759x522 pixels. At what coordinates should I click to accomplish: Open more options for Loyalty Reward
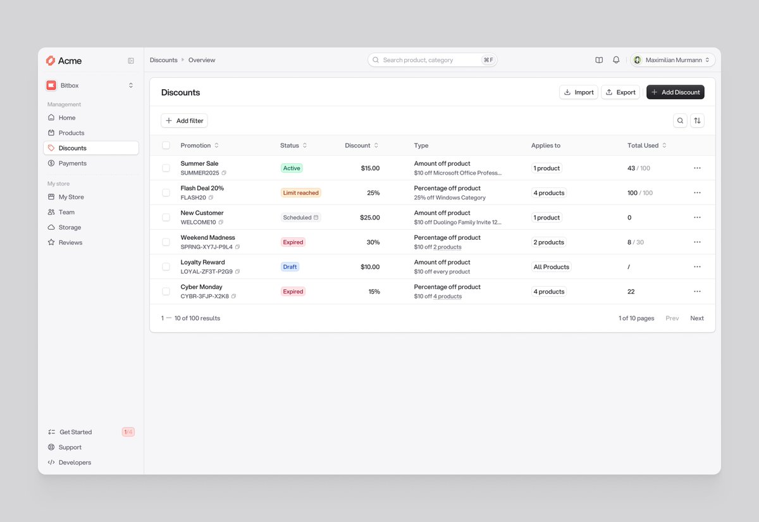pyautogui.click(x=697, y=267)
